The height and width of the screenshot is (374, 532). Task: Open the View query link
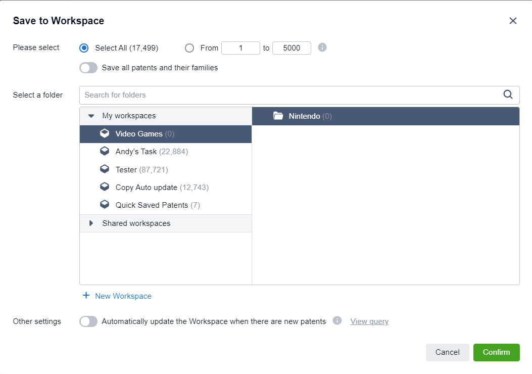369,321
